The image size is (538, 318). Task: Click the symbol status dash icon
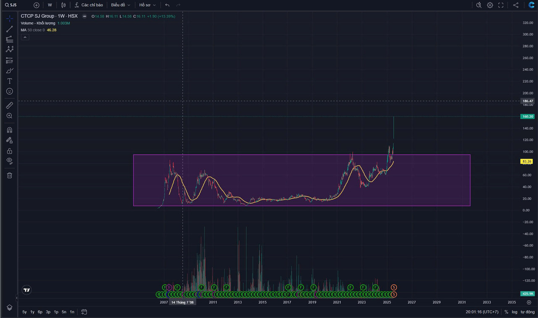[84, 16]
